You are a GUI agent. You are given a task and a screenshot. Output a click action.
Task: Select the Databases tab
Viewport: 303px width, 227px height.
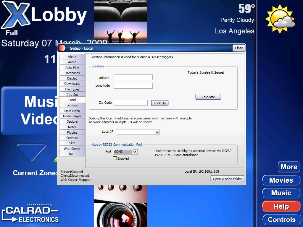(72, 73)
